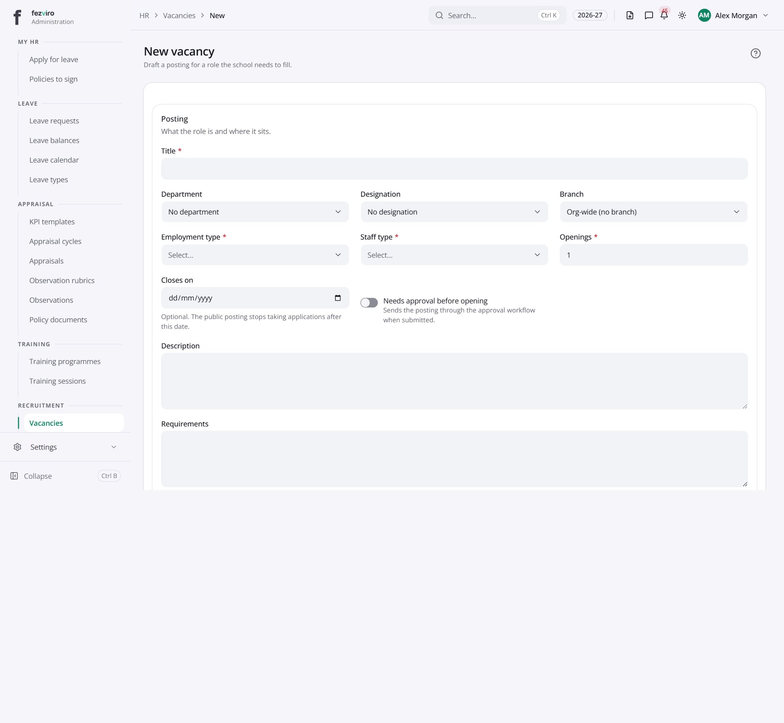Open Training sessions page
The image size is (784, 723).
click(x=57, y=381)
